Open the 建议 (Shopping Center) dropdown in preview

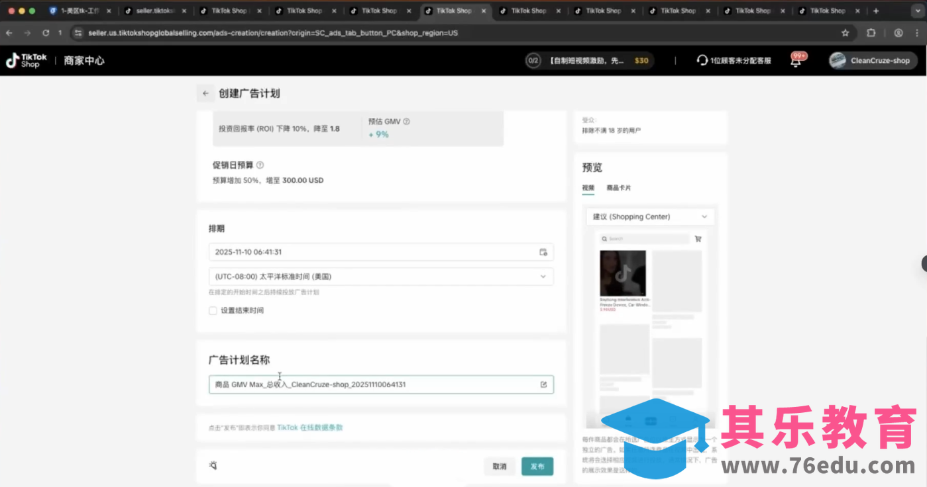point(649,216)
